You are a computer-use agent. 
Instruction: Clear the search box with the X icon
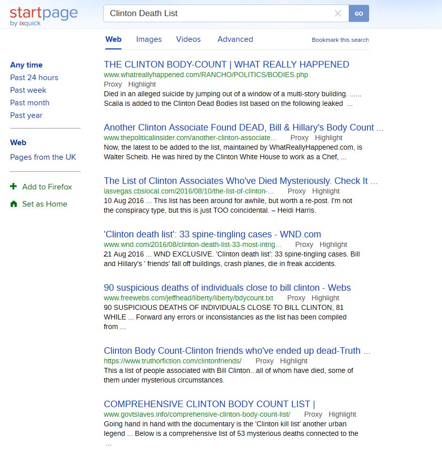338,14
